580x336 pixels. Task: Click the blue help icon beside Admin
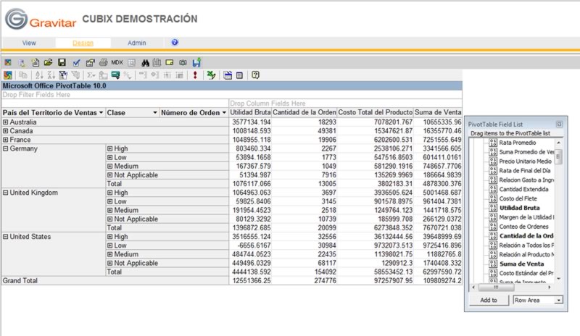tap(175, 43)
